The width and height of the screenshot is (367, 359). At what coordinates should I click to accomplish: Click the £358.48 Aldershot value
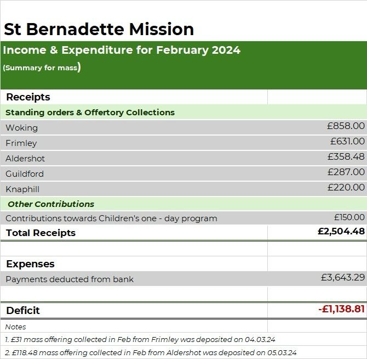click(346, 156)
